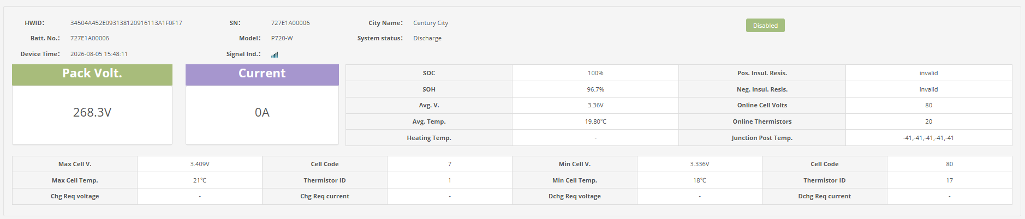Click the Min Cell Temp. value 18°C
Viewport: 1025px width, 219px height.
tap(700, 180)
